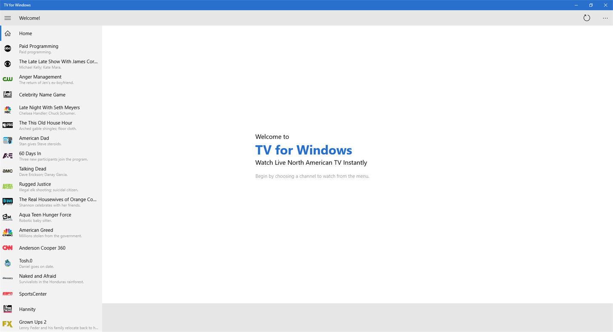Select American Greed on CNBC
Viewport: 613px width, 332px height.
51,232
